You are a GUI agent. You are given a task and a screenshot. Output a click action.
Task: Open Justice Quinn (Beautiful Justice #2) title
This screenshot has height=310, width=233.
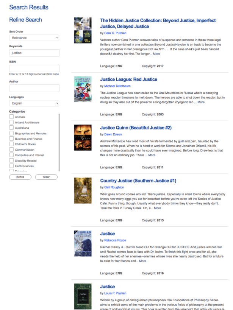[x=136, y=128]
